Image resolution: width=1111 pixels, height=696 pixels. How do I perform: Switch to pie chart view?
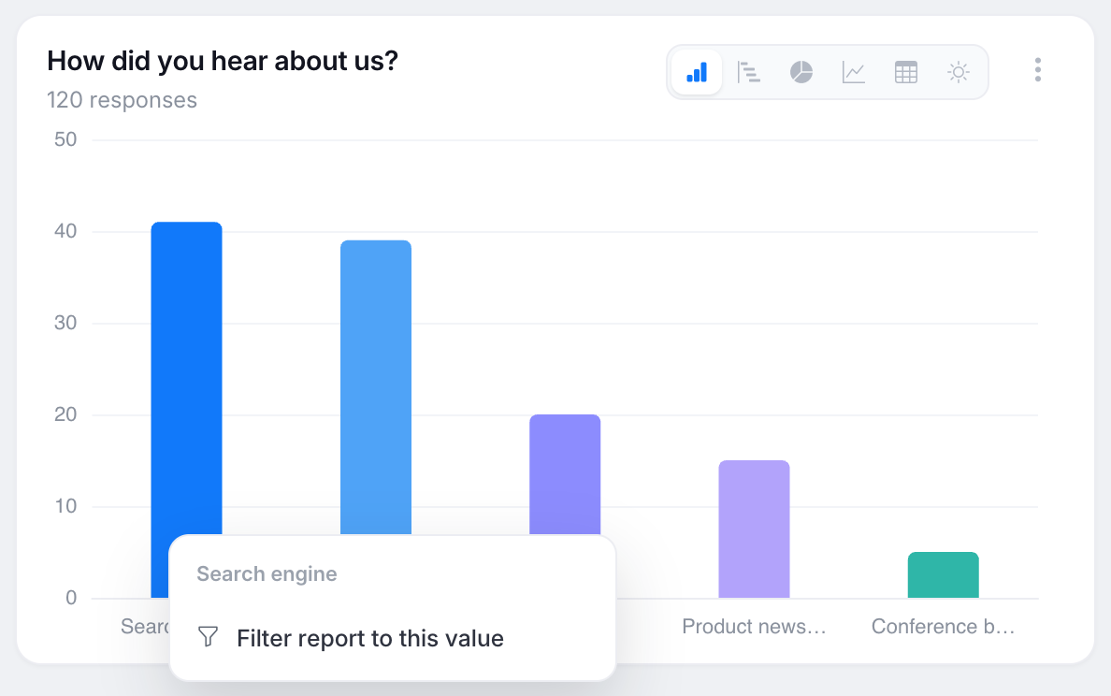tap(801, 72)
